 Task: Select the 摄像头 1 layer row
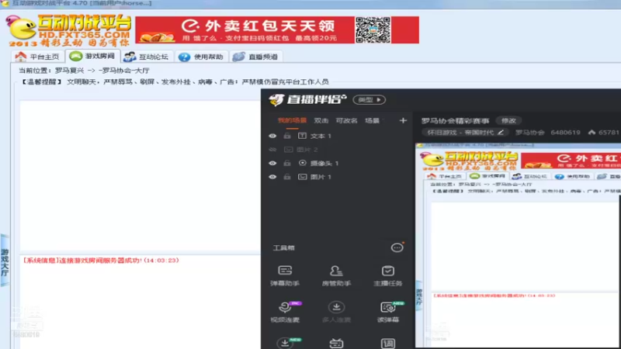pos(337,163)
